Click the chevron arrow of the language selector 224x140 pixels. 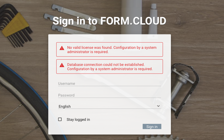(158, 106)
